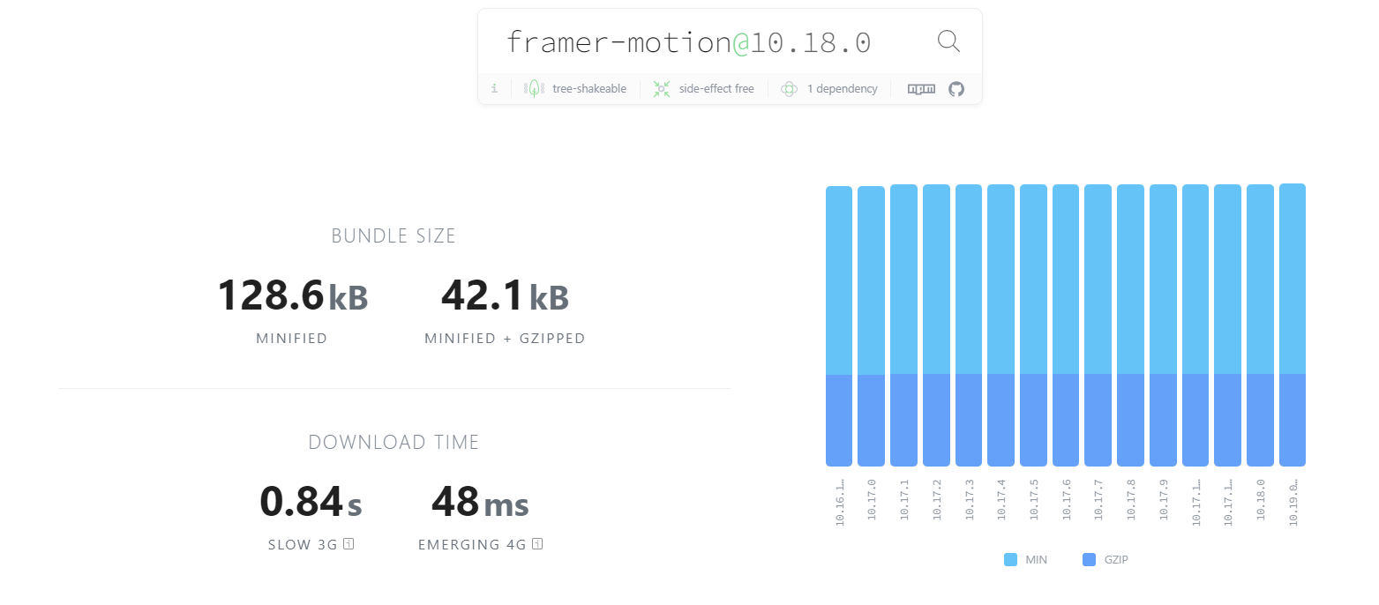Click the 48 ms download time value

tap(480, 502)
